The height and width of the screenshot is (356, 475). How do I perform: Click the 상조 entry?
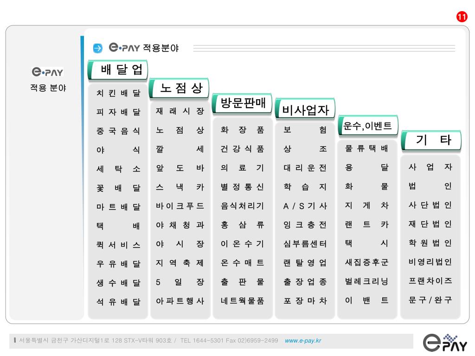point(305,149)
